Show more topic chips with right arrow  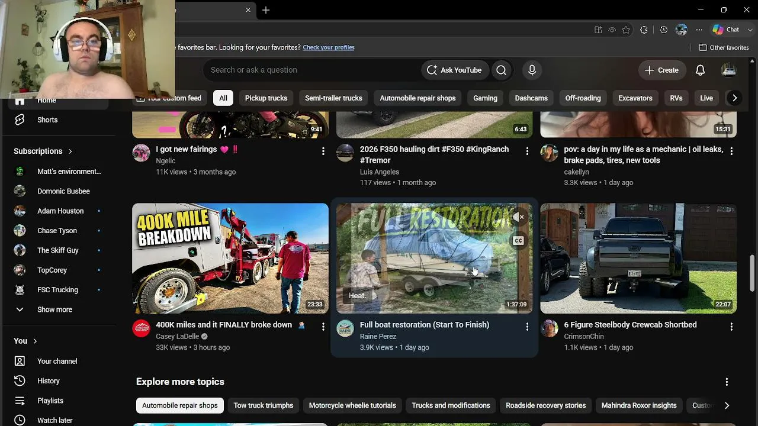pos(727,405)
